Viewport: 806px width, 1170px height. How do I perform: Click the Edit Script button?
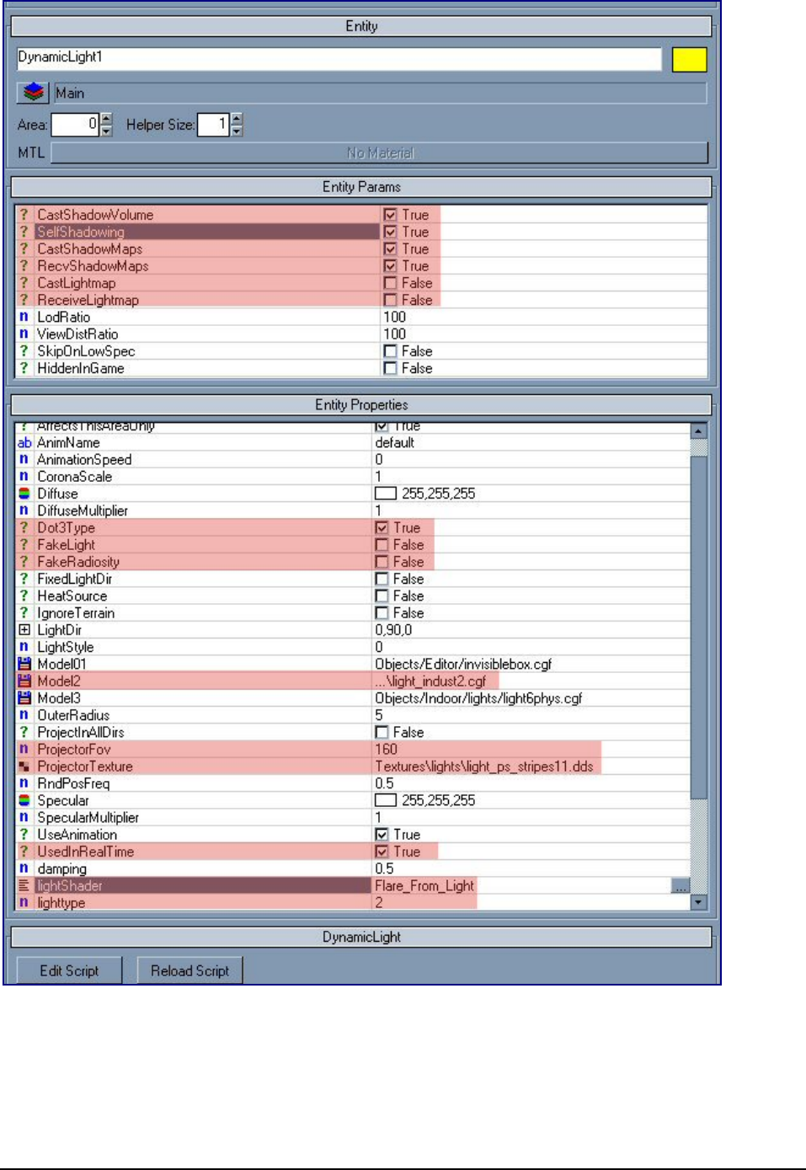69,970
